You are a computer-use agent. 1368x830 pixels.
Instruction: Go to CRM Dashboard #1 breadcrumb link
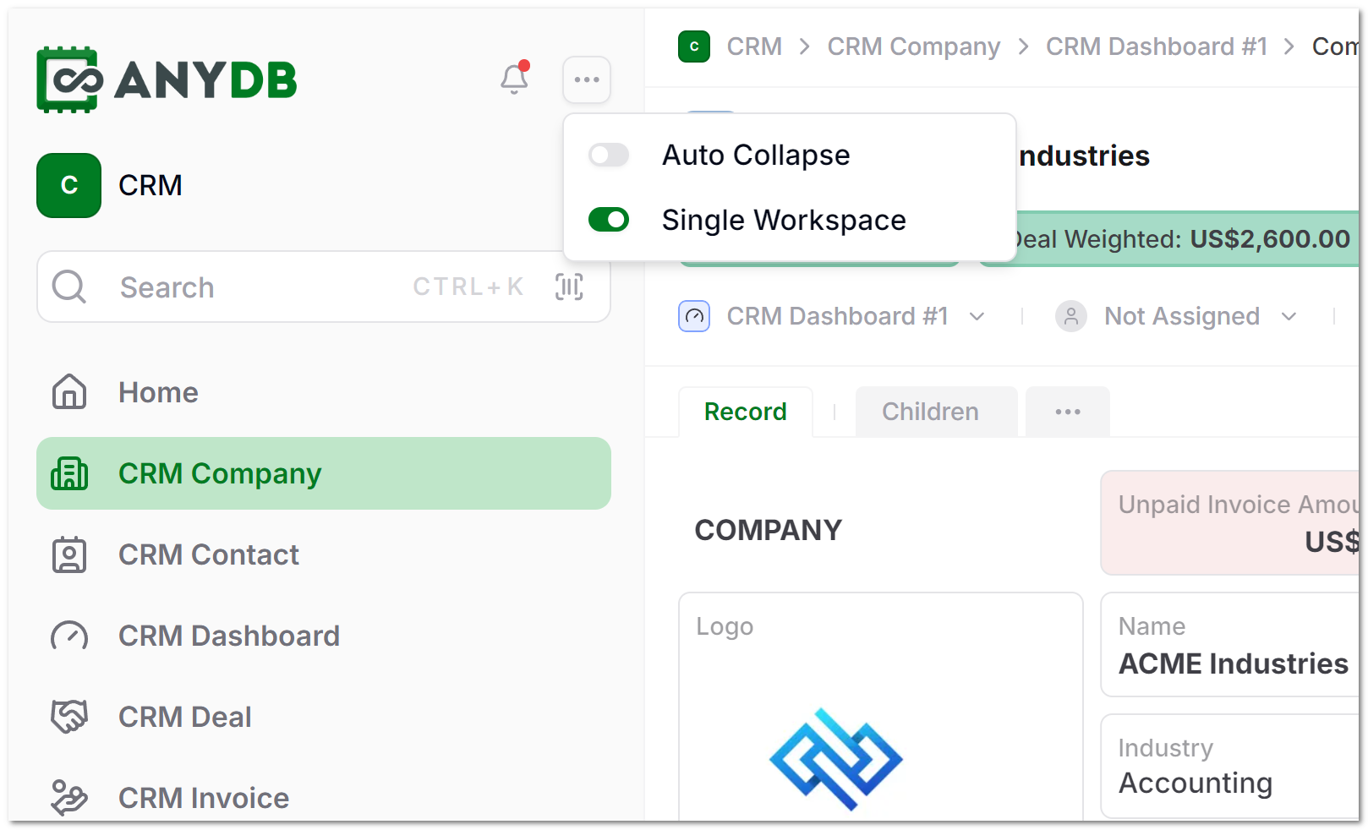coord(1157,46)
